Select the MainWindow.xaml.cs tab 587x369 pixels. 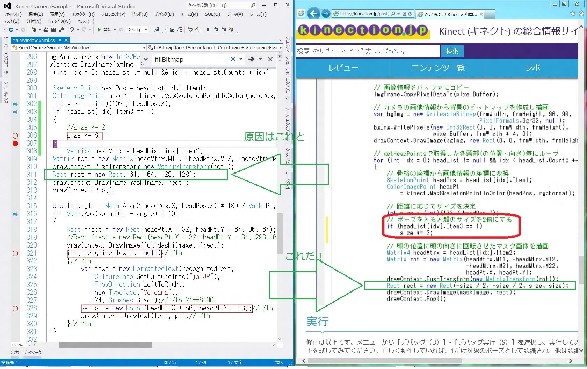[34, 40]
